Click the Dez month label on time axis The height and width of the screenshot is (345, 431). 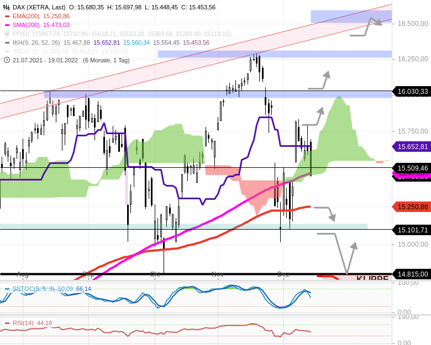pyautogui.click(x=283, y=274)
